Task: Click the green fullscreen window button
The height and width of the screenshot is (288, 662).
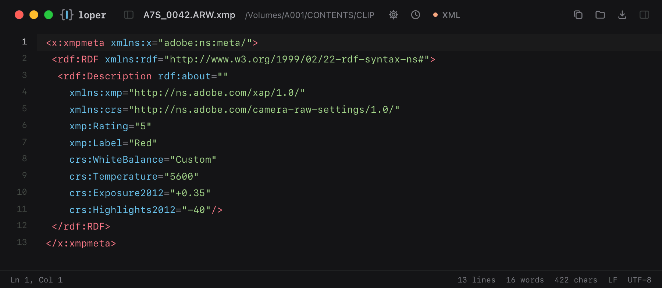Action: click(x=49, y=15)
